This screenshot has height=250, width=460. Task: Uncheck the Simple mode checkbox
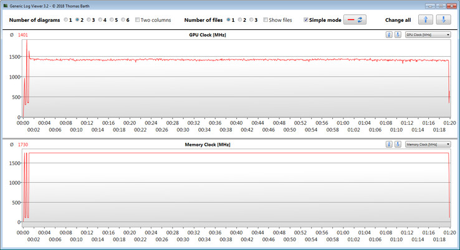click(305, 20)
